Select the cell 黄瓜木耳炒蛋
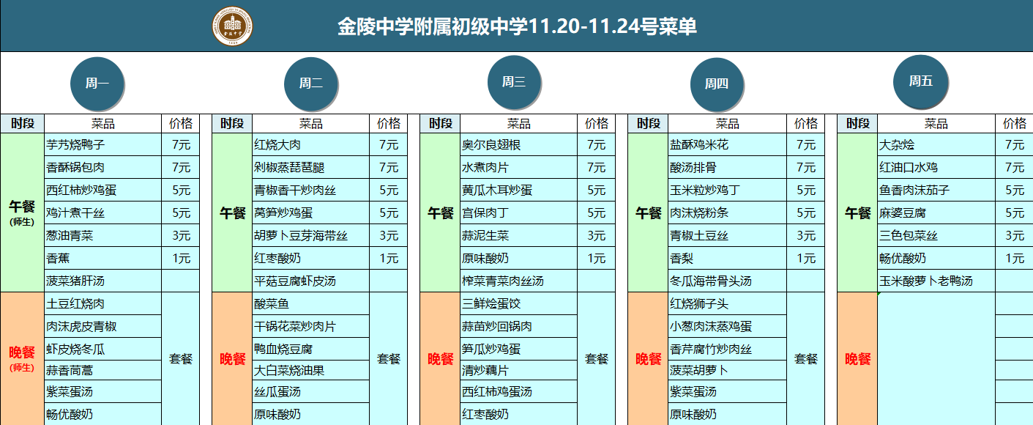 pyautogui.click(x=519, y=191)
